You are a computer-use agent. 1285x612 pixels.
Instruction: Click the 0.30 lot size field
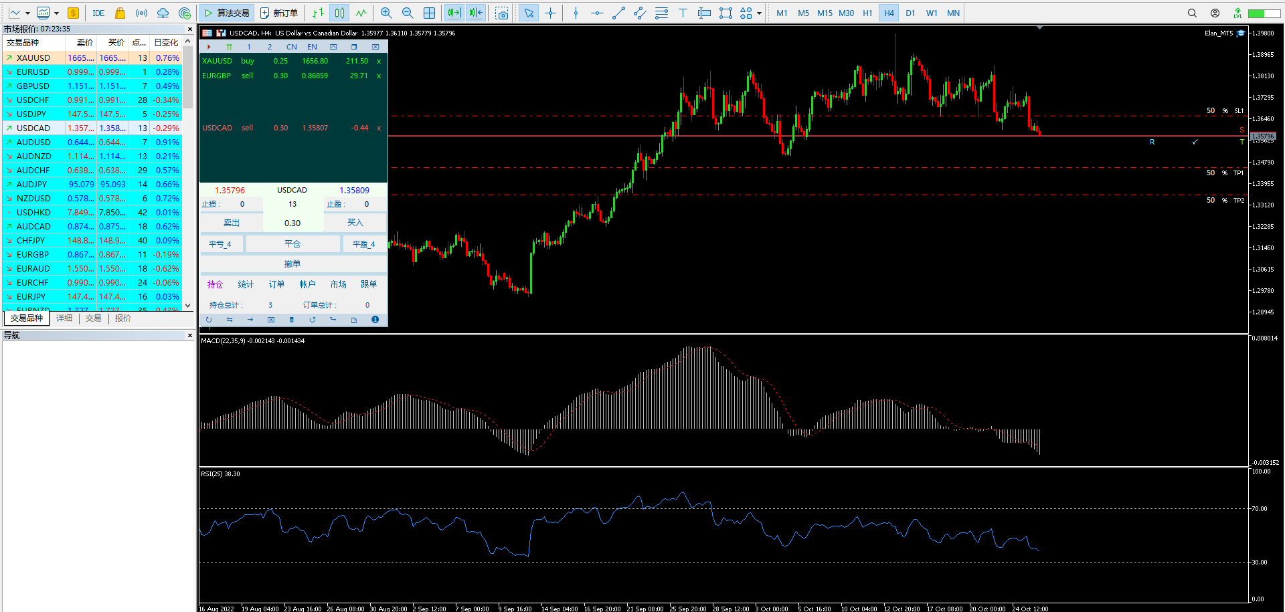[x=292, y=223]
